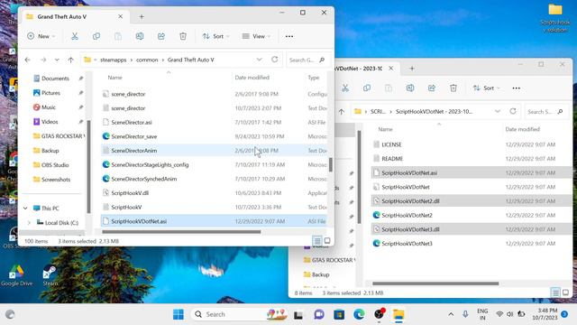The height and width of the screenshot is (325, 577).
Task: Refresh the Grand Theft Auto V folder
Action: coord(274,60)
